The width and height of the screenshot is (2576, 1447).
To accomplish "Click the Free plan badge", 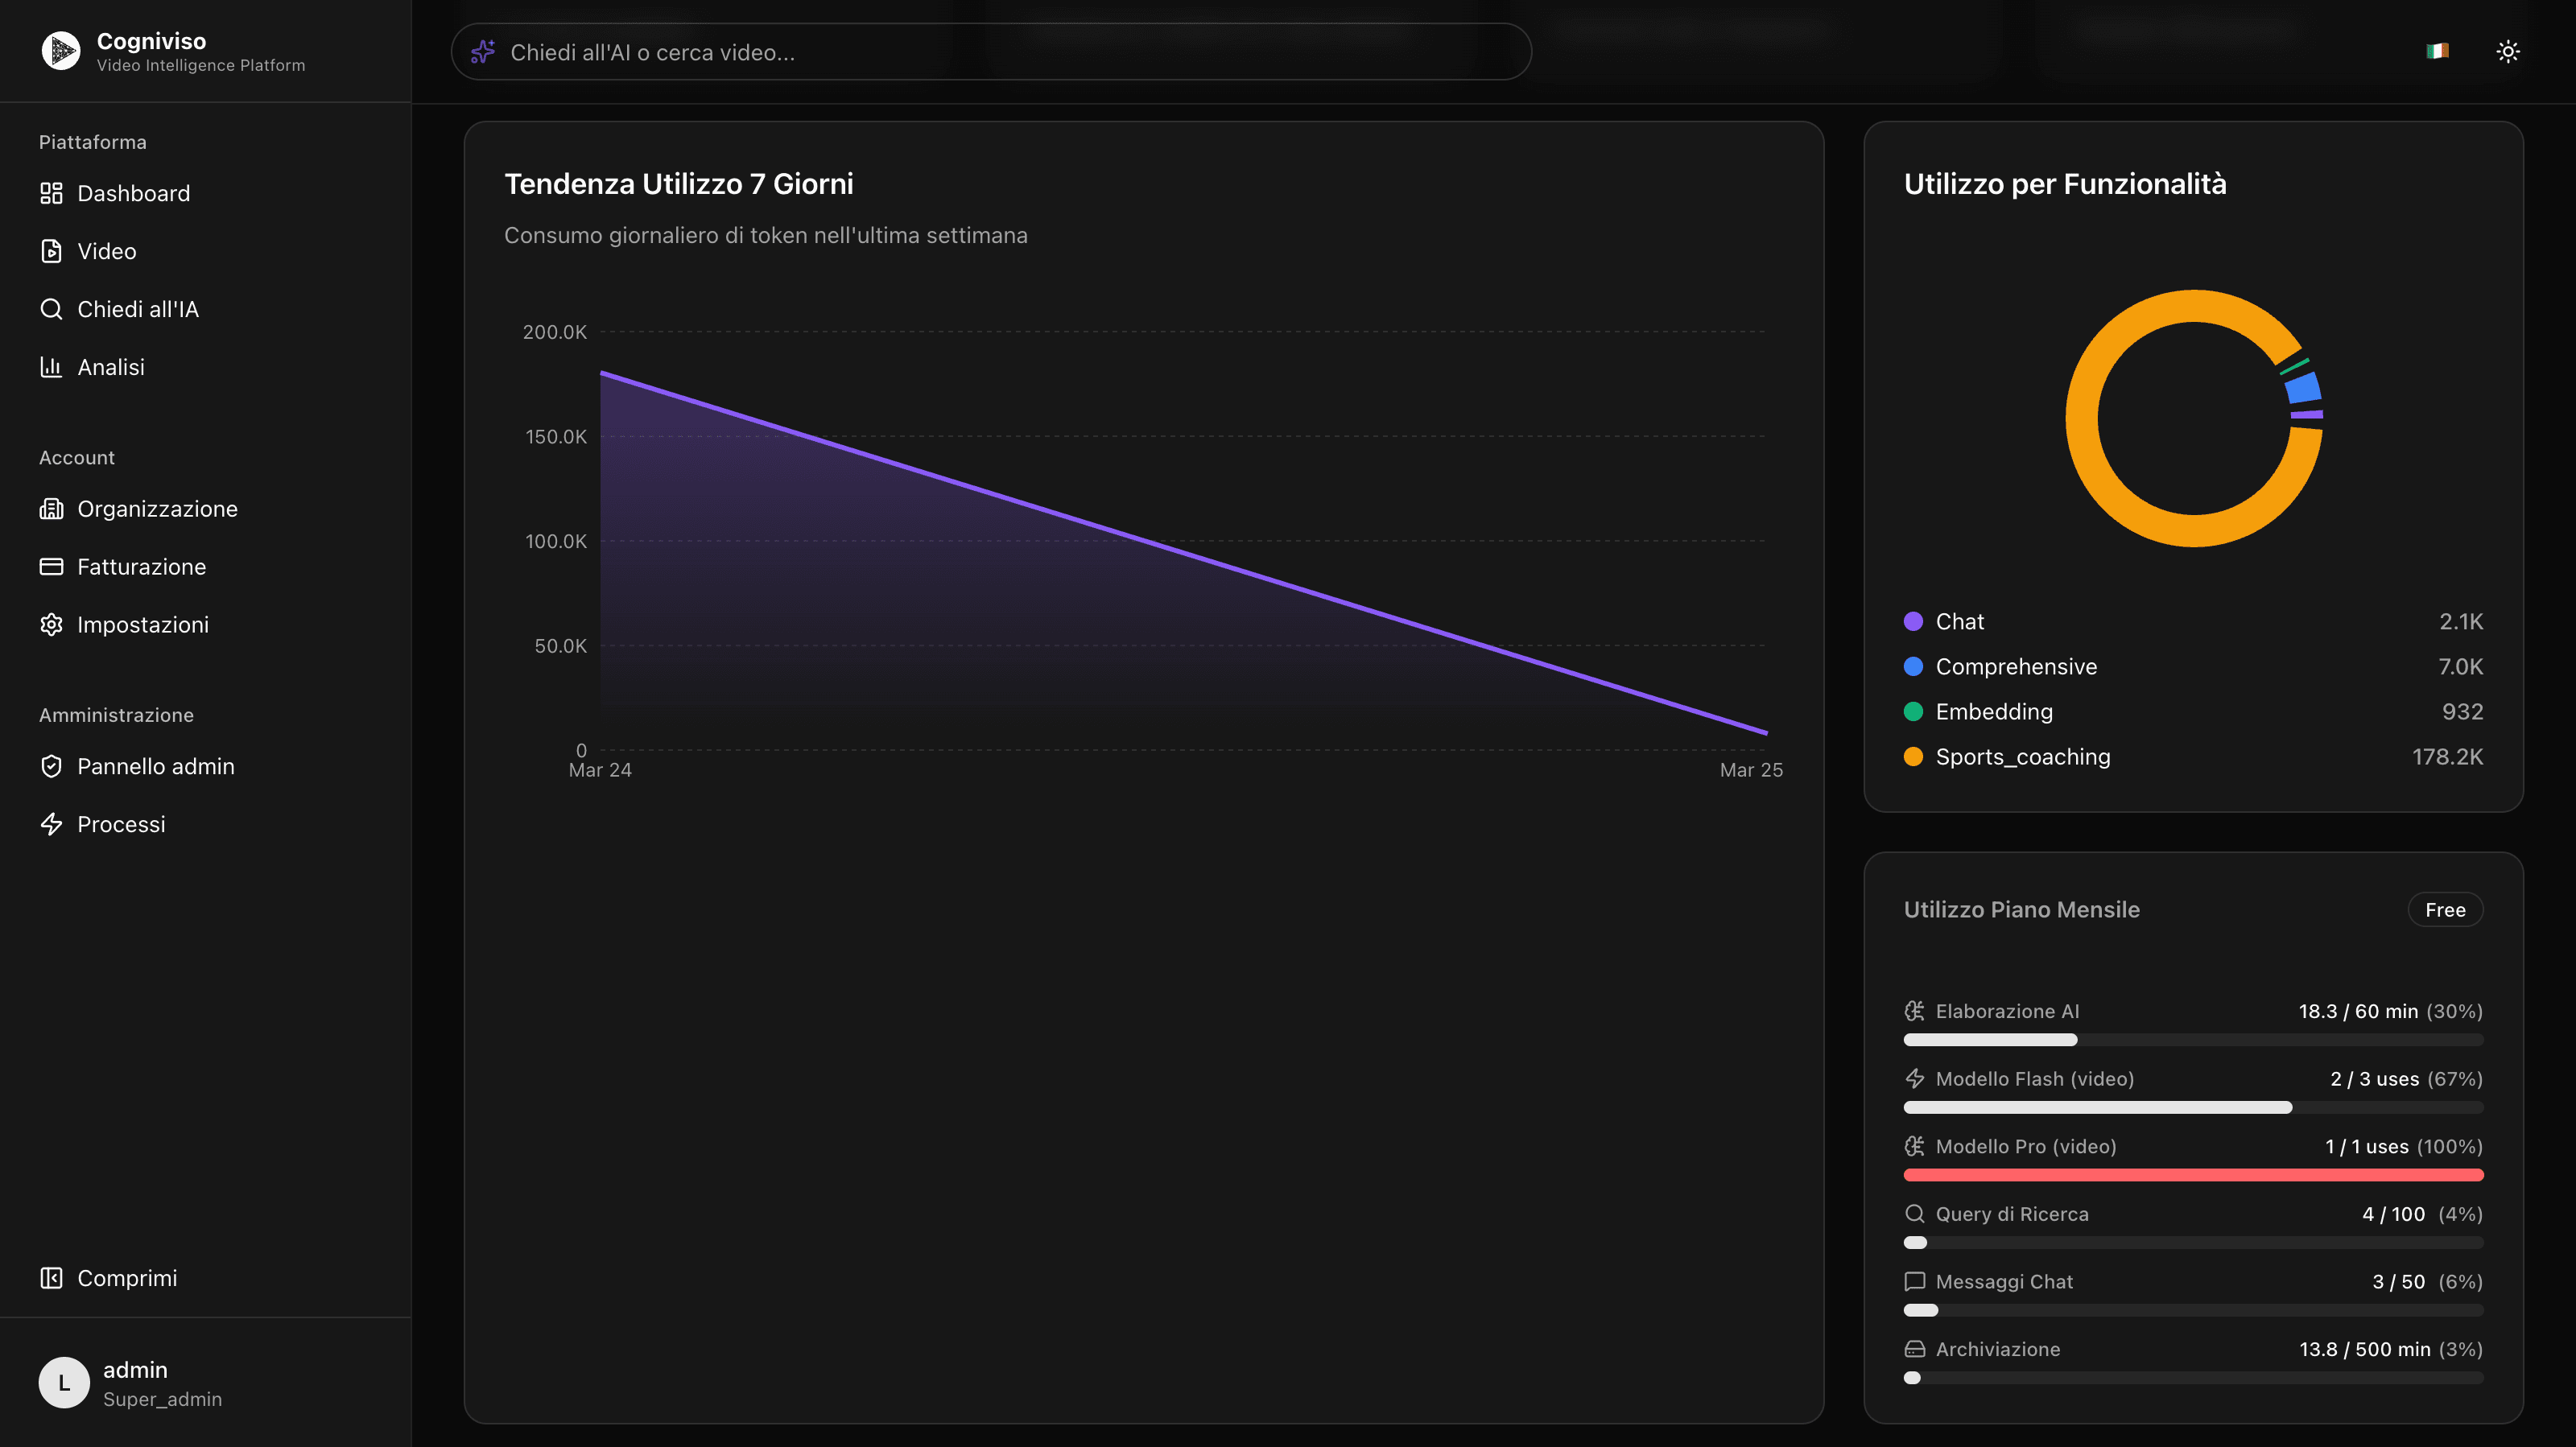I will pos(2445,909).
